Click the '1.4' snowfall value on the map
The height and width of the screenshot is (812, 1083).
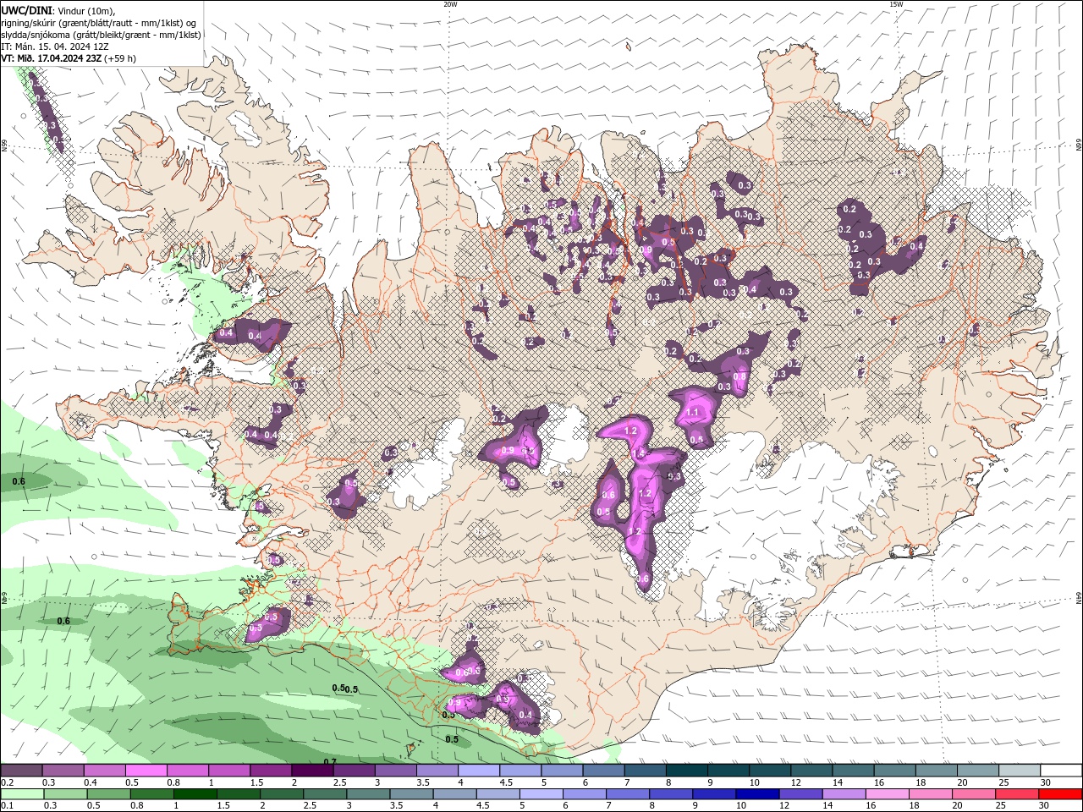640,454
